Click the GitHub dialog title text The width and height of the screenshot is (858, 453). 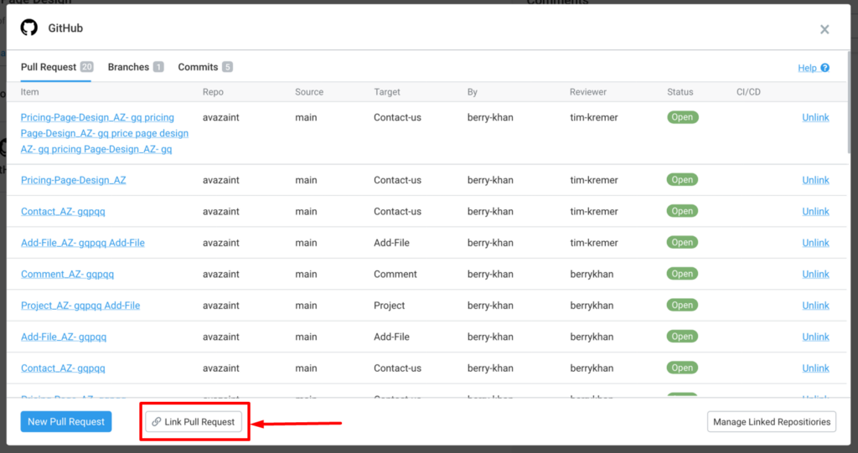65,28
